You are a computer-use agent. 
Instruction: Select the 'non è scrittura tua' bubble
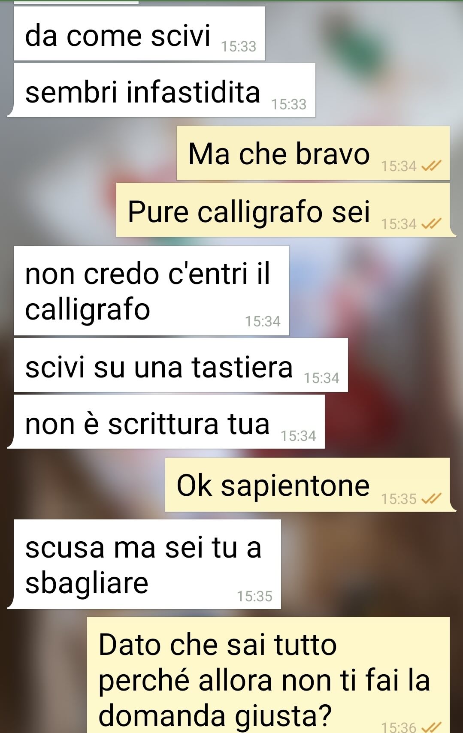pyautogui.click(x=166, y=422)
